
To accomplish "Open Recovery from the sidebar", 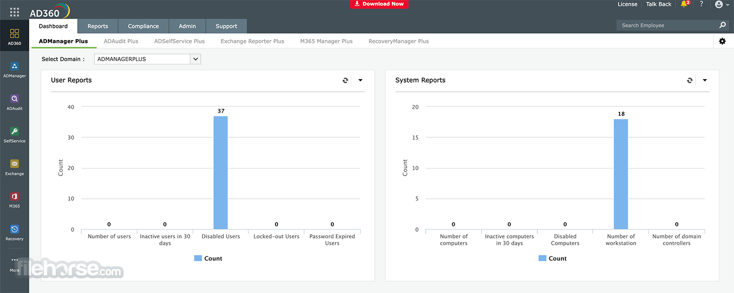I will coord(15,233).
